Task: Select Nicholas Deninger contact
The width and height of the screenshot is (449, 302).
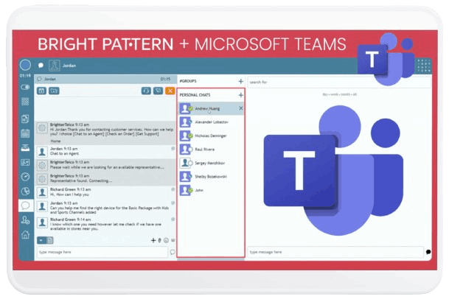Action: [211, 136]
